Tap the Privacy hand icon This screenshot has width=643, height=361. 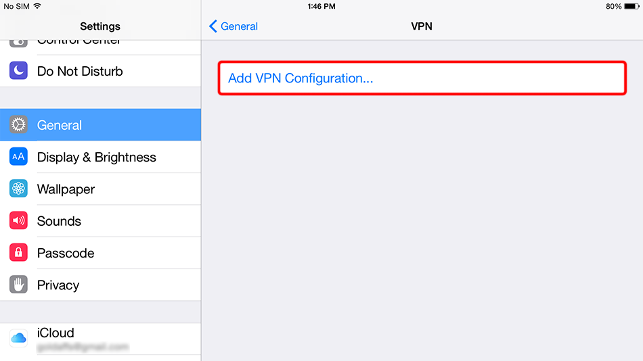[18, 285]
